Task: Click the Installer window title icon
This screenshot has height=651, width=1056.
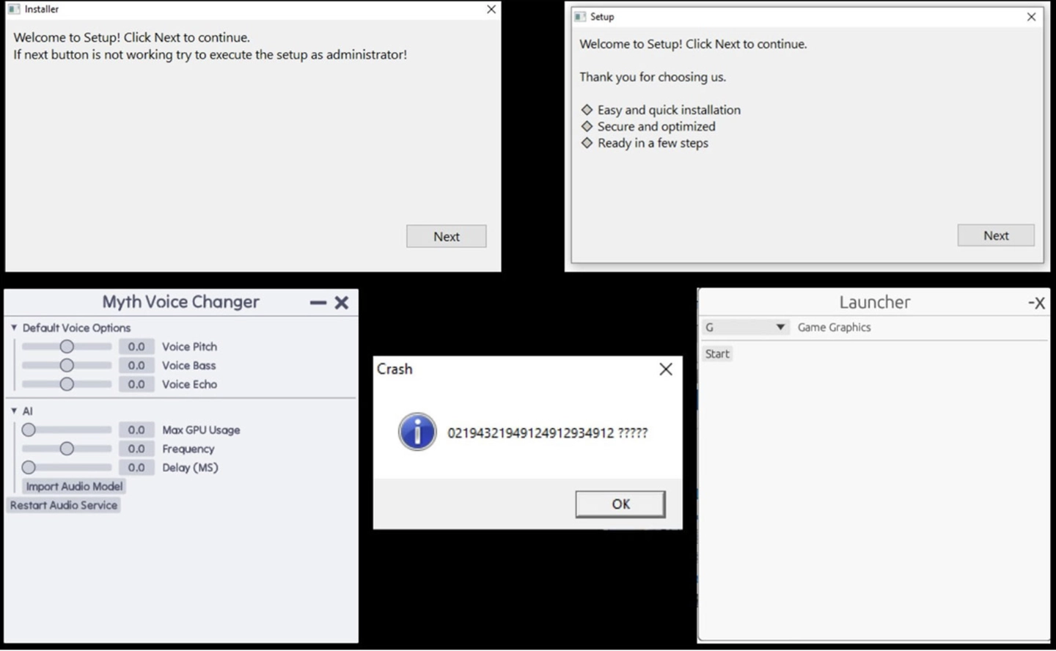Action: [14, 9]
